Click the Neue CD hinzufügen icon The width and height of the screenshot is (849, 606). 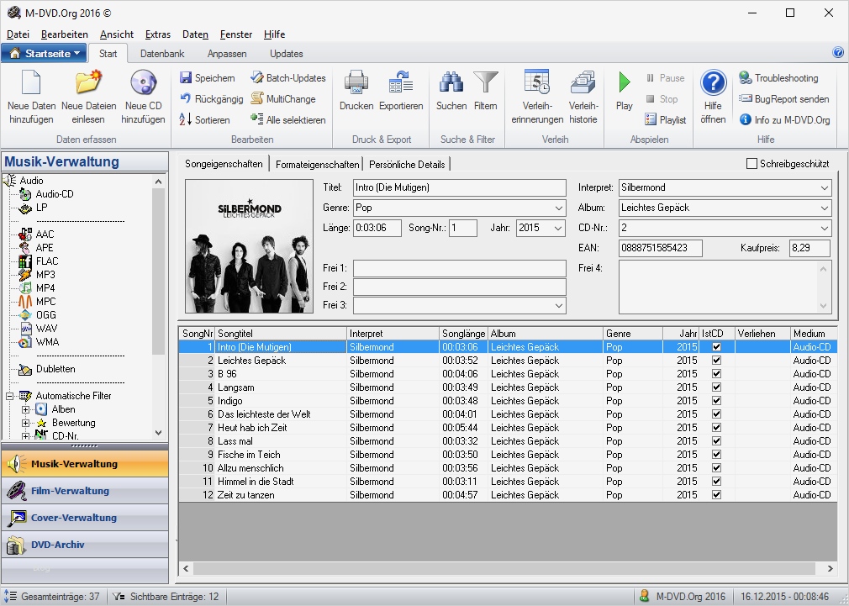click(x=143, y=83)
